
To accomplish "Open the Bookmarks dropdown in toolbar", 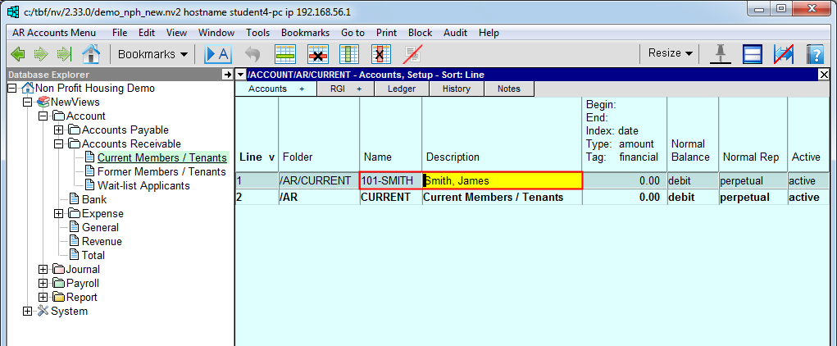I will 152,54.
